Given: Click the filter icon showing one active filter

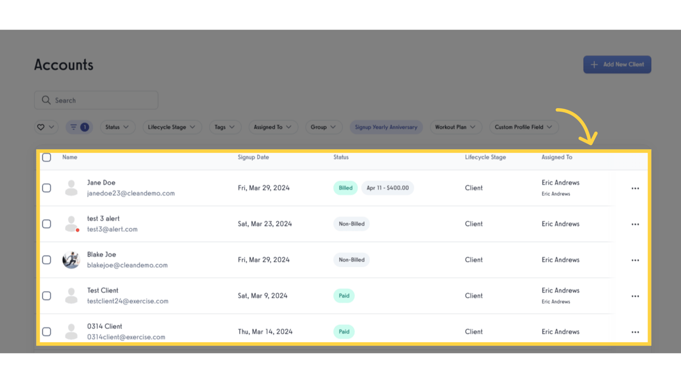Looking at the screenshot, I should 79,127.
